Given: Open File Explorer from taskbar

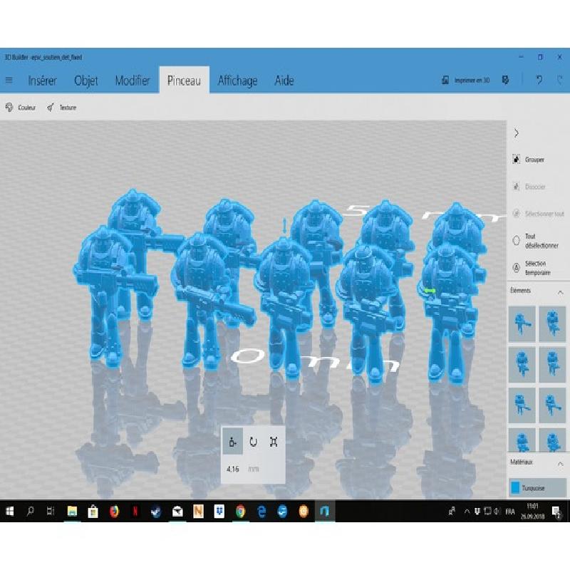Looking at the screenshot, I should 72,512.
